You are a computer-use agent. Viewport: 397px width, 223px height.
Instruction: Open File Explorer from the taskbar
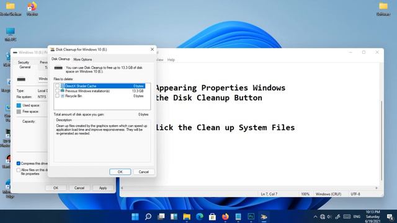187,217
